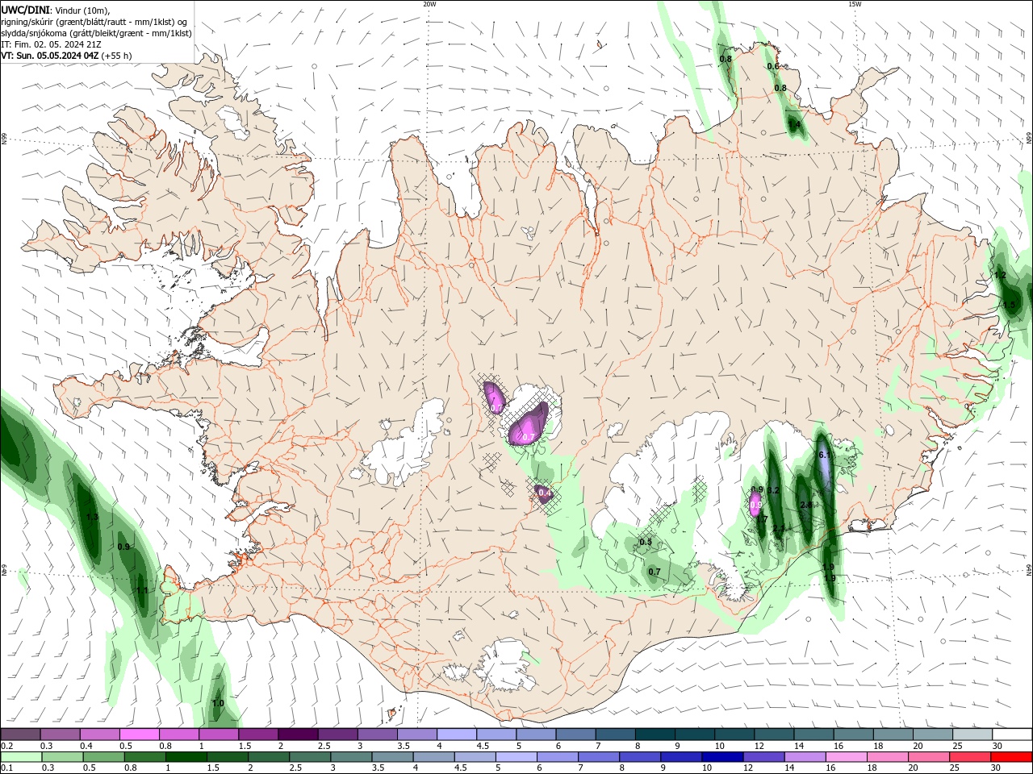This screenshot has width=1033, height=774.
Task: Pick the white swatch after 30, upper legend
Action: tap(1012, 734)
